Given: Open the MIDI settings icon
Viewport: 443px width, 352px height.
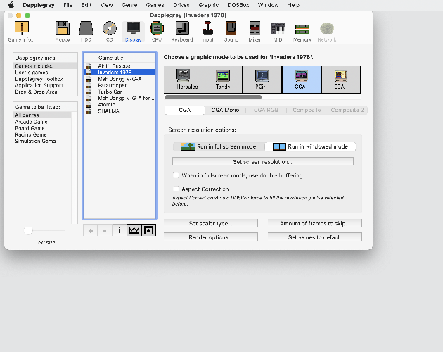Looking at the screenshot, I should point(278,31).
